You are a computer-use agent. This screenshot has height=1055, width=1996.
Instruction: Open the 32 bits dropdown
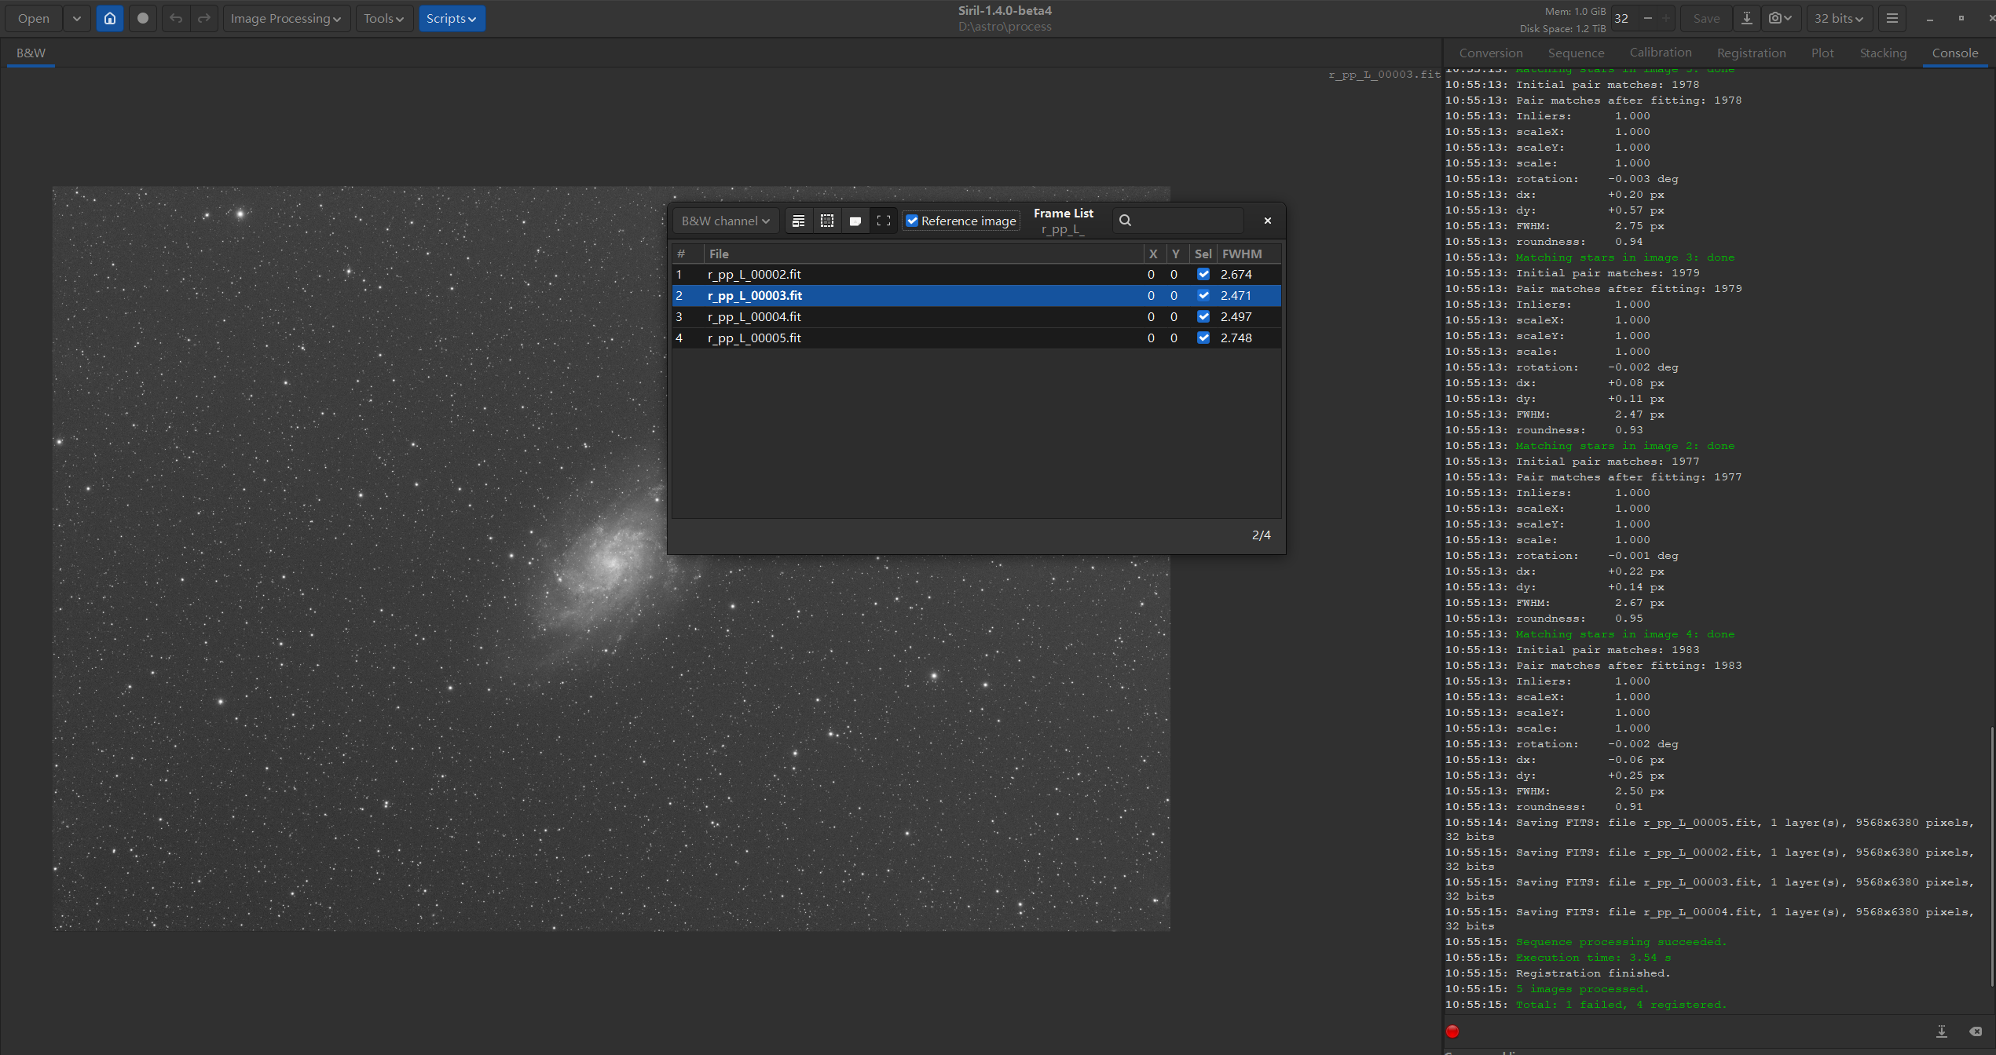click(1838, 18)
